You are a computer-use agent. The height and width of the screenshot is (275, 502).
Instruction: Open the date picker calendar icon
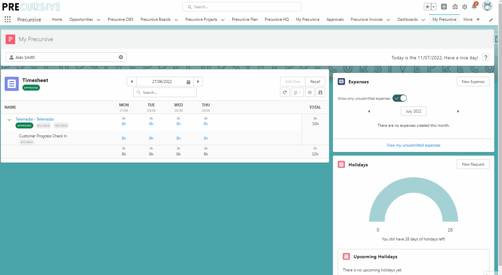[188, 82]
